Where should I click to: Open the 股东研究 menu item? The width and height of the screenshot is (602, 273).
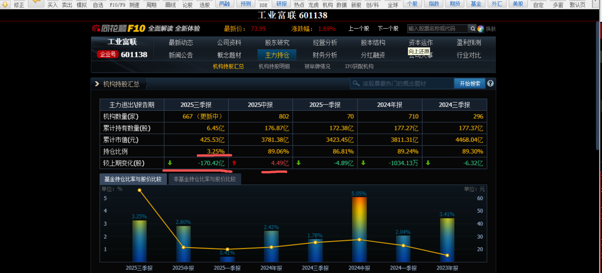[x=277, y=43]
